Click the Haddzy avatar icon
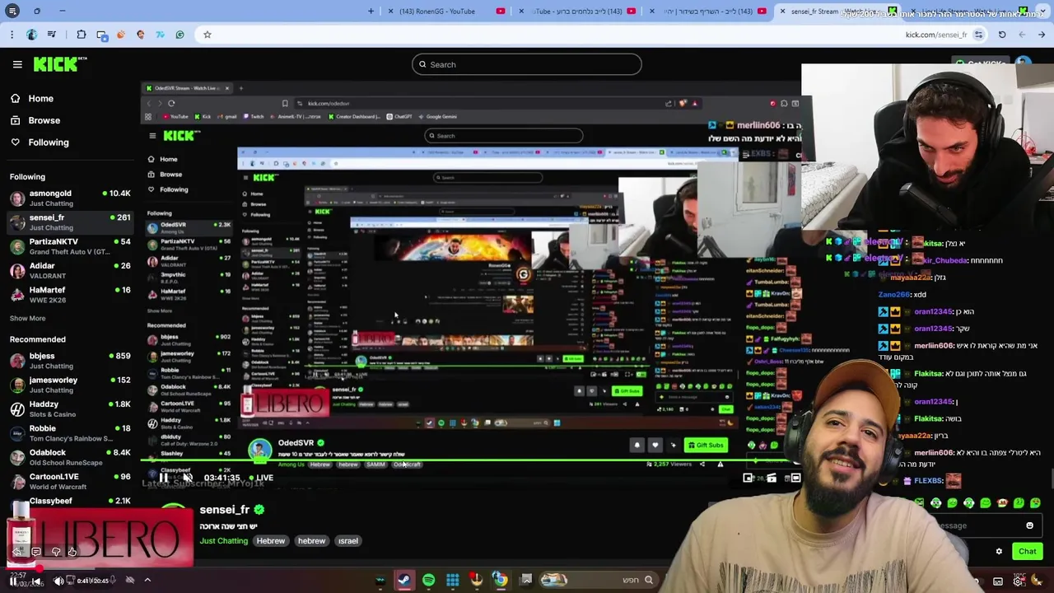Image resolution: width=1054 pixels, height=593 pixels. pos(17,409)
